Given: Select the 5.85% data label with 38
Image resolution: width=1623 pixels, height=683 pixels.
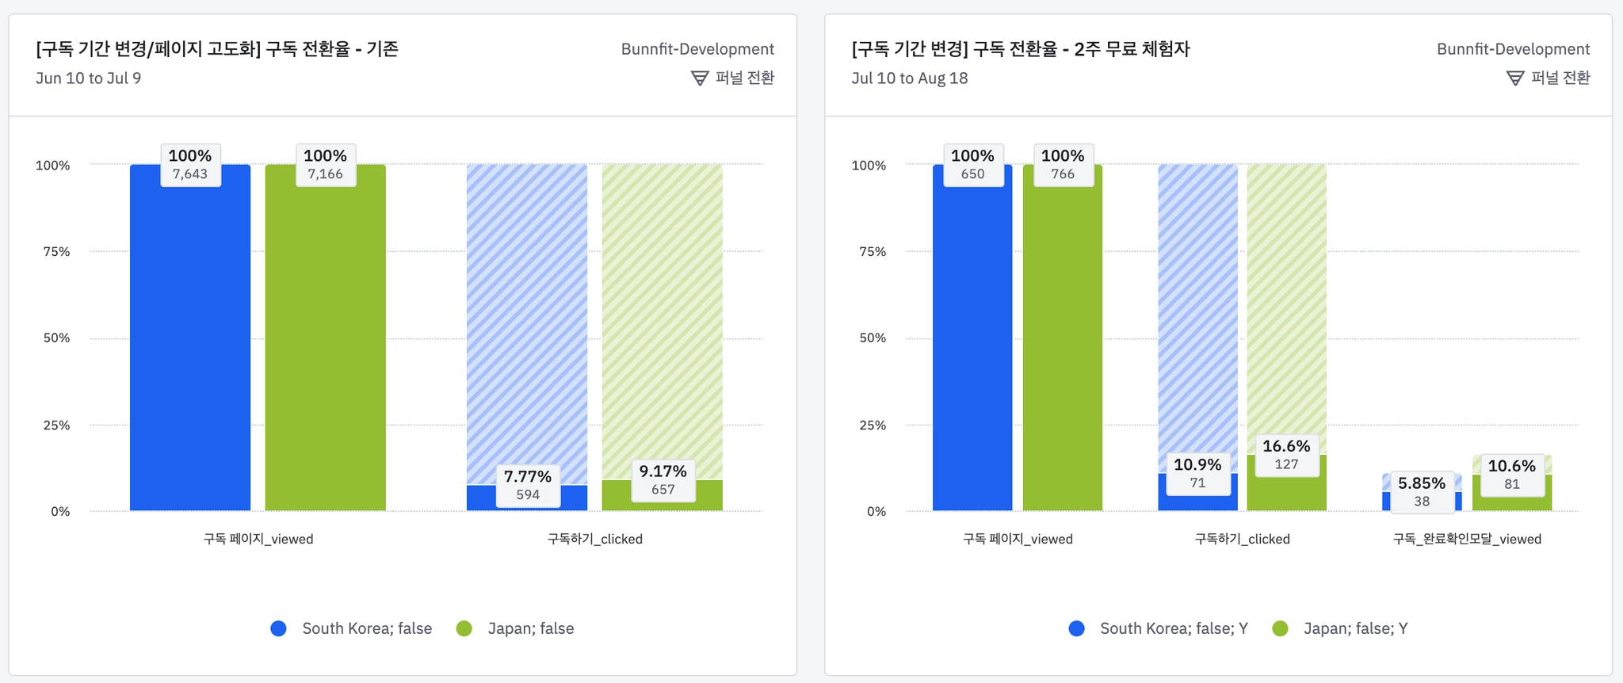Looking at the screenshot, I should [x=1422, y=491].
